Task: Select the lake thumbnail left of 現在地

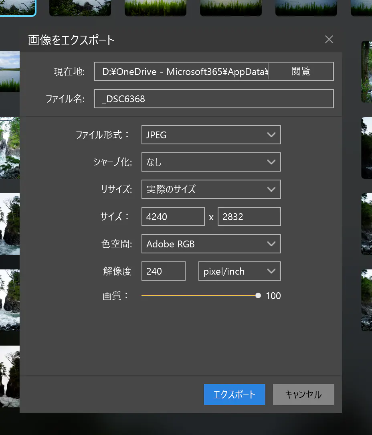Action: point(10,72)
